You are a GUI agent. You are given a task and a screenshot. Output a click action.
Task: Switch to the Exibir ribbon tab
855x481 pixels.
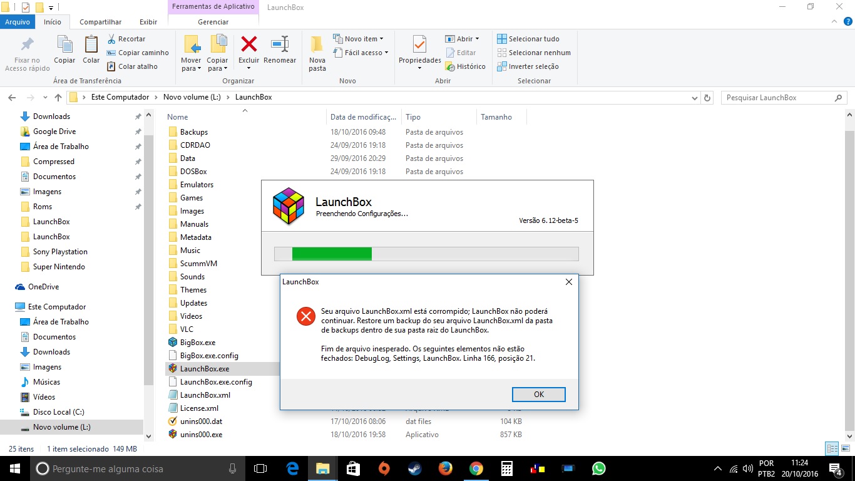[148, 22]
